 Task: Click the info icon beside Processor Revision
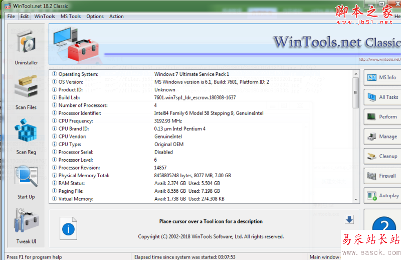[55, 168]
